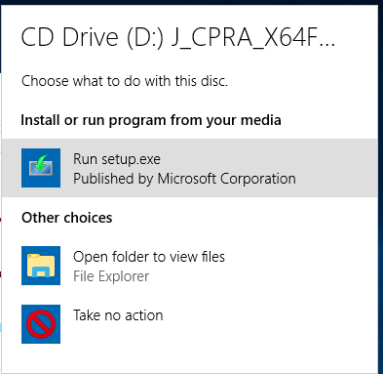The width and height of the screenshot is (383, 374).
Task: Click the green arrow on setup icon
Action: tap(41, 163)
